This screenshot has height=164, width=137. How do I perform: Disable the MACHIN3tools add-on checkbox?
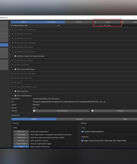click(15, 96)
